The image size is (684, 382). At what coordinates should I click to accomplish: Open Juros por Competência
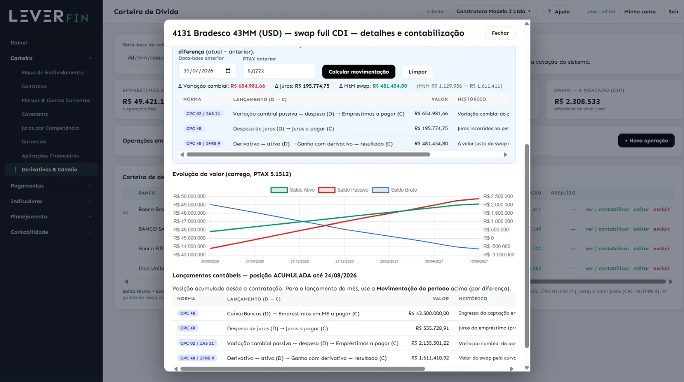tap(50, 128)
